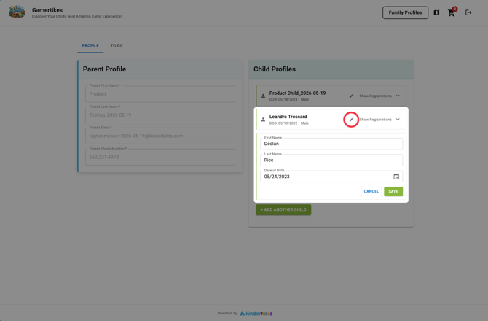The width and height of the screenshot is (488, 321).
Task: Cancel editing the child profile
Action: (371, 191)
